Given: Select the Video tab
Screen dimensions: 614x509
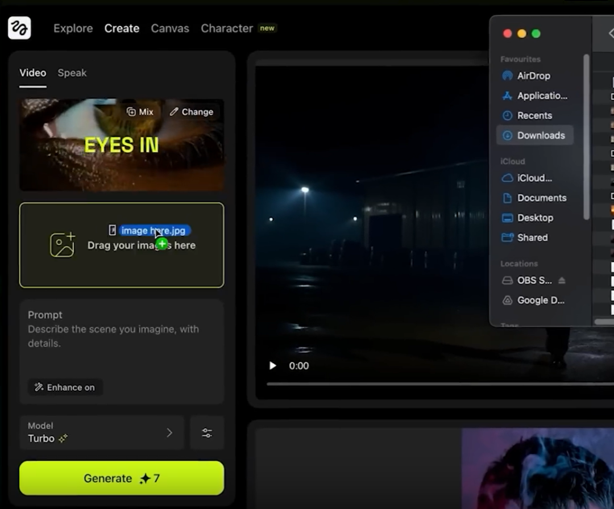Looking at the screenshot, I should [32, 73].
